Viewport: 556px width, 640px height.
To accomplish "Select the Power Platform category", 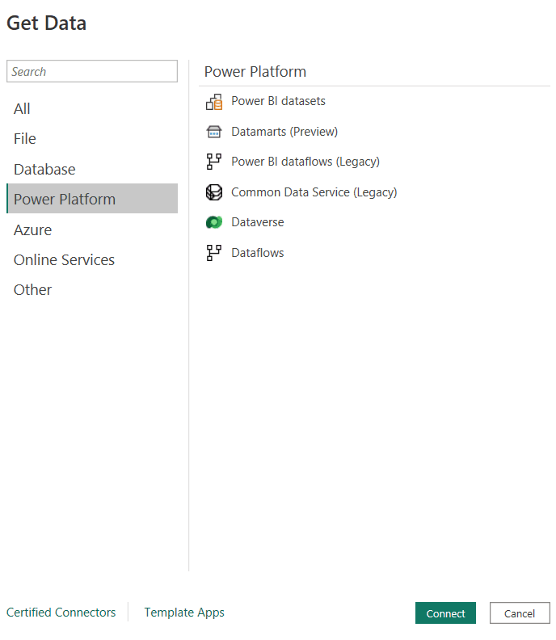I will pyautogui.click(x=92, y=199).
